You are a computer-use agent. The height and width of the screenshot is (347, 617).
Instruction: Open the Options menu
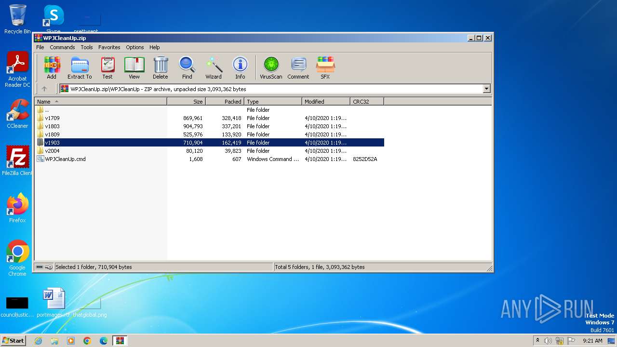pyautogui.click(x=135, y=47)
